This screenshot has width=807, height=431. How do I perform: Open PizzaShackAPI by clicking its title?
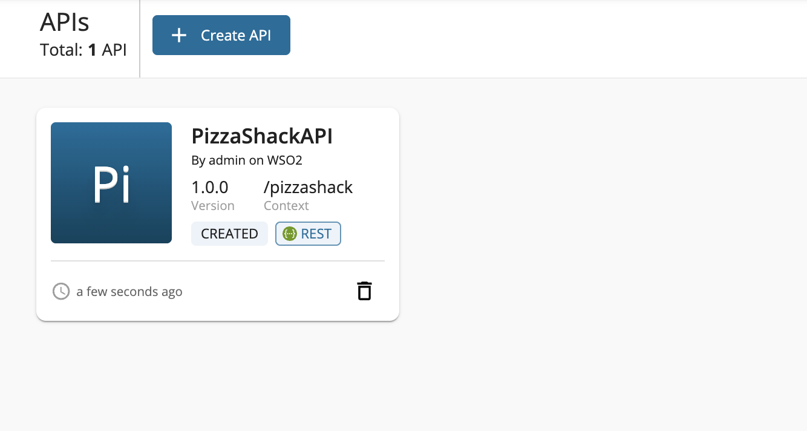coord(262,136)
